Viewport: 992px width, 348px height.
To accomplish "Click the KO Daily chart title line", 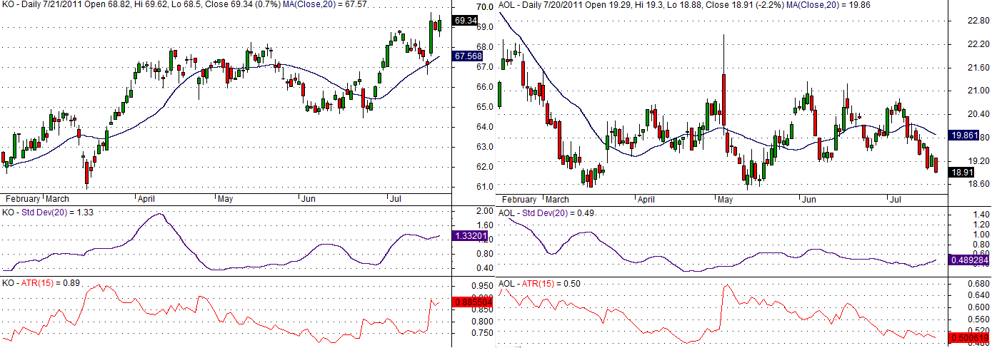I will coord(185,4).
